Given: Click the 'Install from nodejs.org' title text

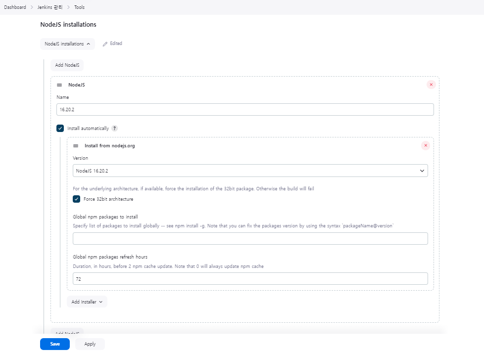Looking at the screenshot, I should (109, 145).
